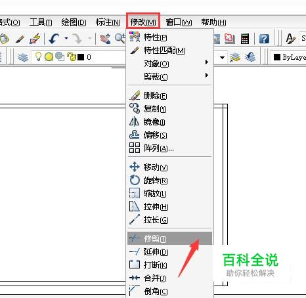Viewport: 306px width, 298px height.
Task: Click layer 0 black color swatch
Action: click(x=81, y=57)
